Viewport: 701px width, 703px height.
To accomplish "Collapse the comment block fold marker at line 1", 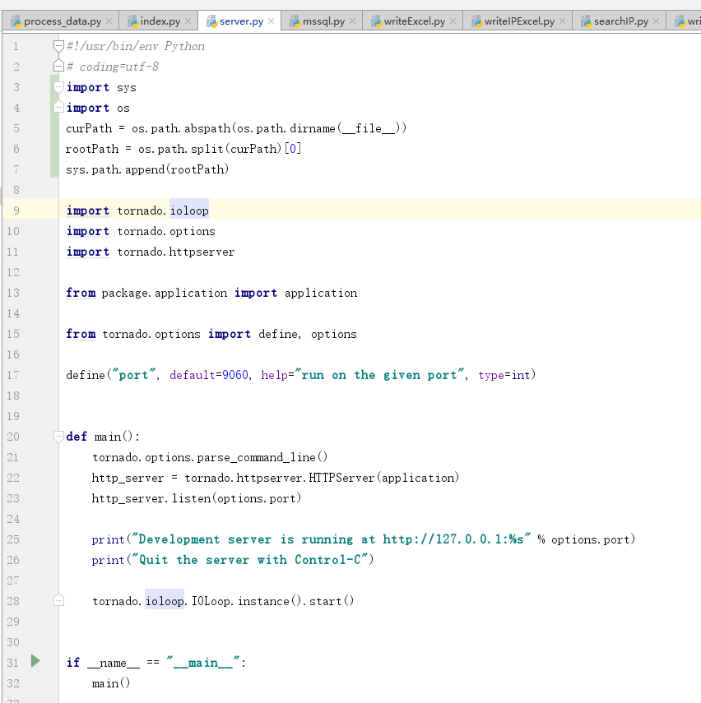I will [58, 46].
